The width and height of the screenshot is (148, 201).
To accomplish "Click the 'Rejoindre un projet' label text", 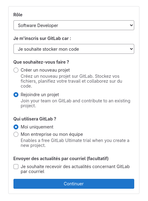I will [40, 95].
